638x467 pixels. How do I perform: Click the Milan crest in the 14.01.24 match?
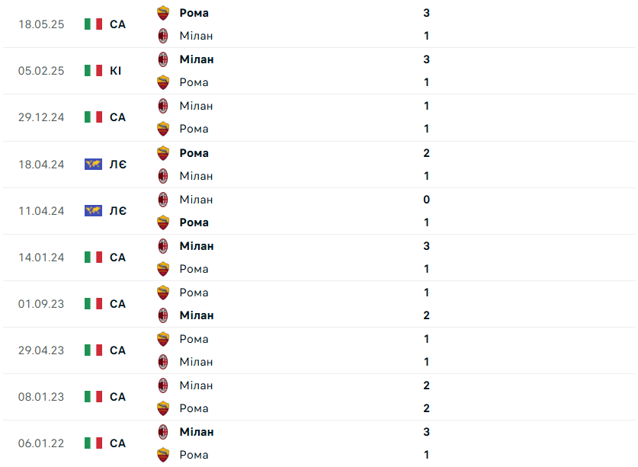tap(163, 246)
